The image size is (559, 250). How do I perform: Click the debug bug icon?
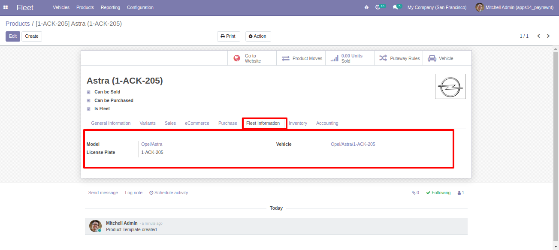click(x=366, y=7)
